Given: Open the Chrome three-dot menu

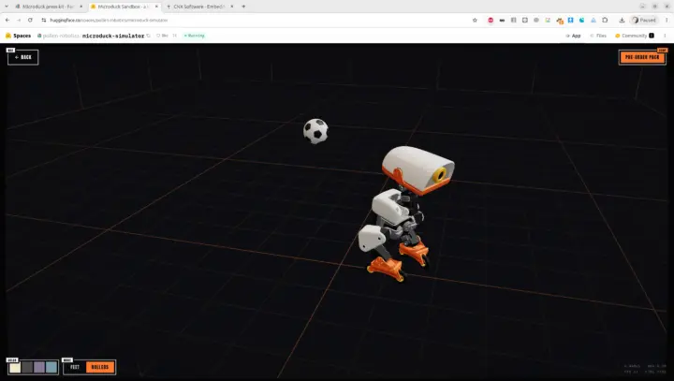Looking at the screenshot, I should [667, 21].
